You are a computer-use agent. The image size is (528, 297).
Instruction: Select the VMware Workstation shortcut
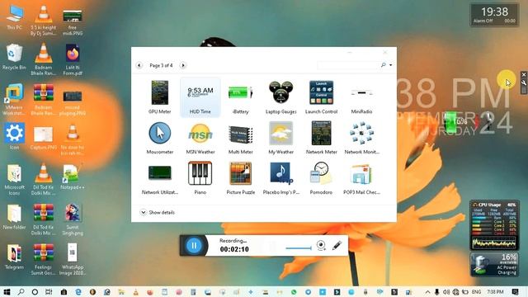tap(14, 100)
